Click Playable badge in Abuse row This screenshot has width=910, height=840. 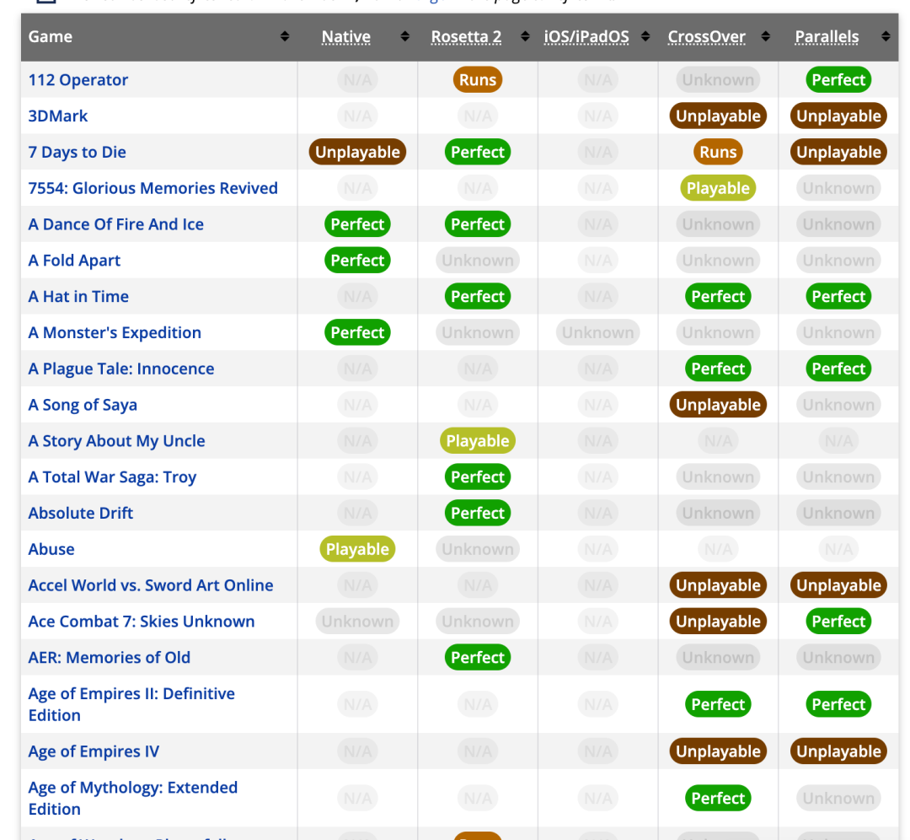pyautogui.click(x=357, y=549)
